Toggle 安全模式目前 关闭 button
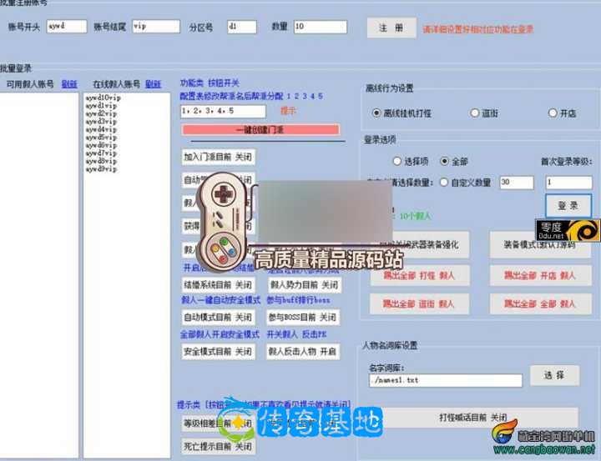Viewport: 601px width, 461px height. 219,352
